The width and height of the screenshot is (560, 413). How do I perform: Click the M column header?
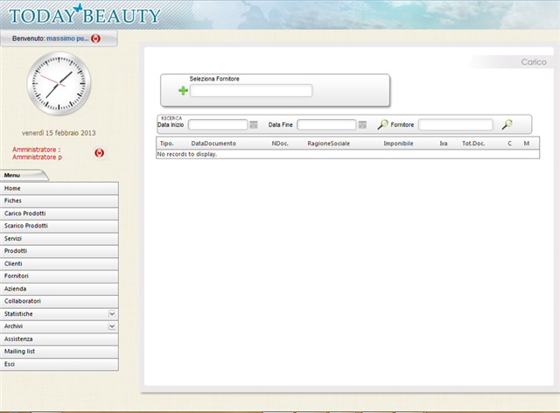[527, 143]
